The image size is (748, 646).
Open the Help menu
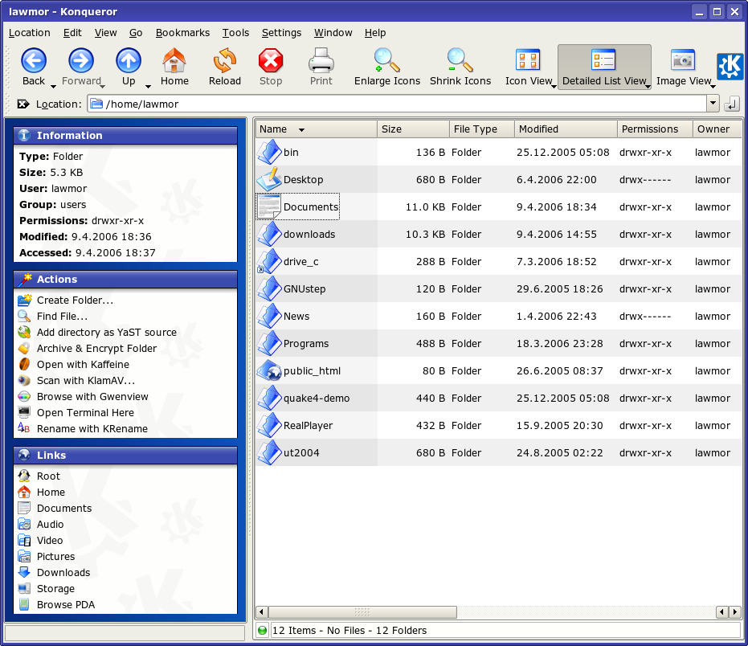[375, 33]
